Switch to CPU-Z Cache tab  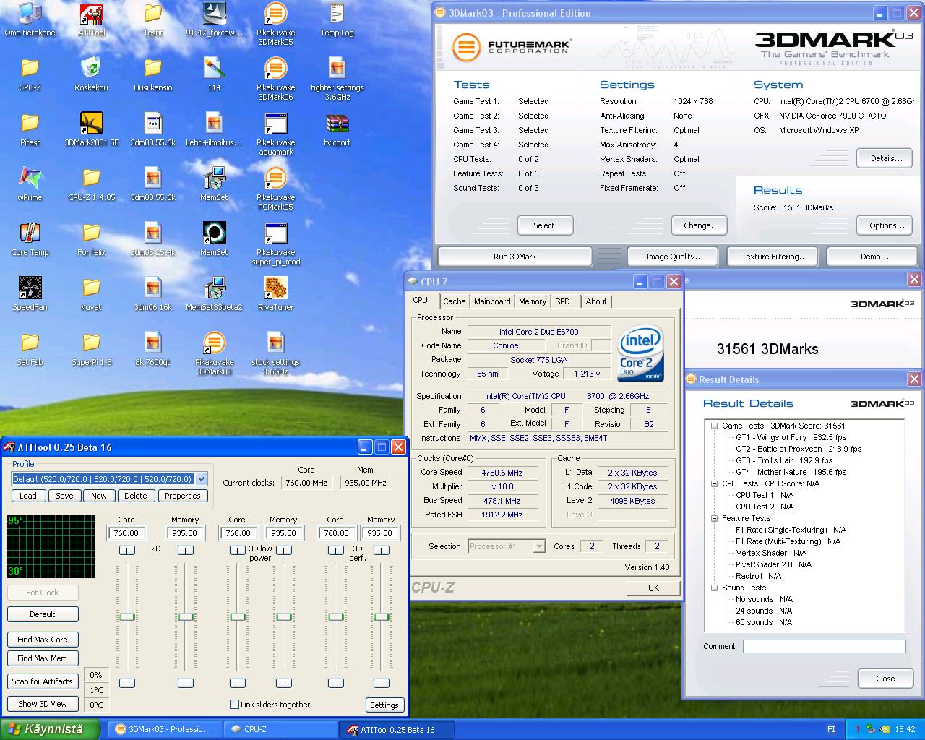[x=455, y=301]
